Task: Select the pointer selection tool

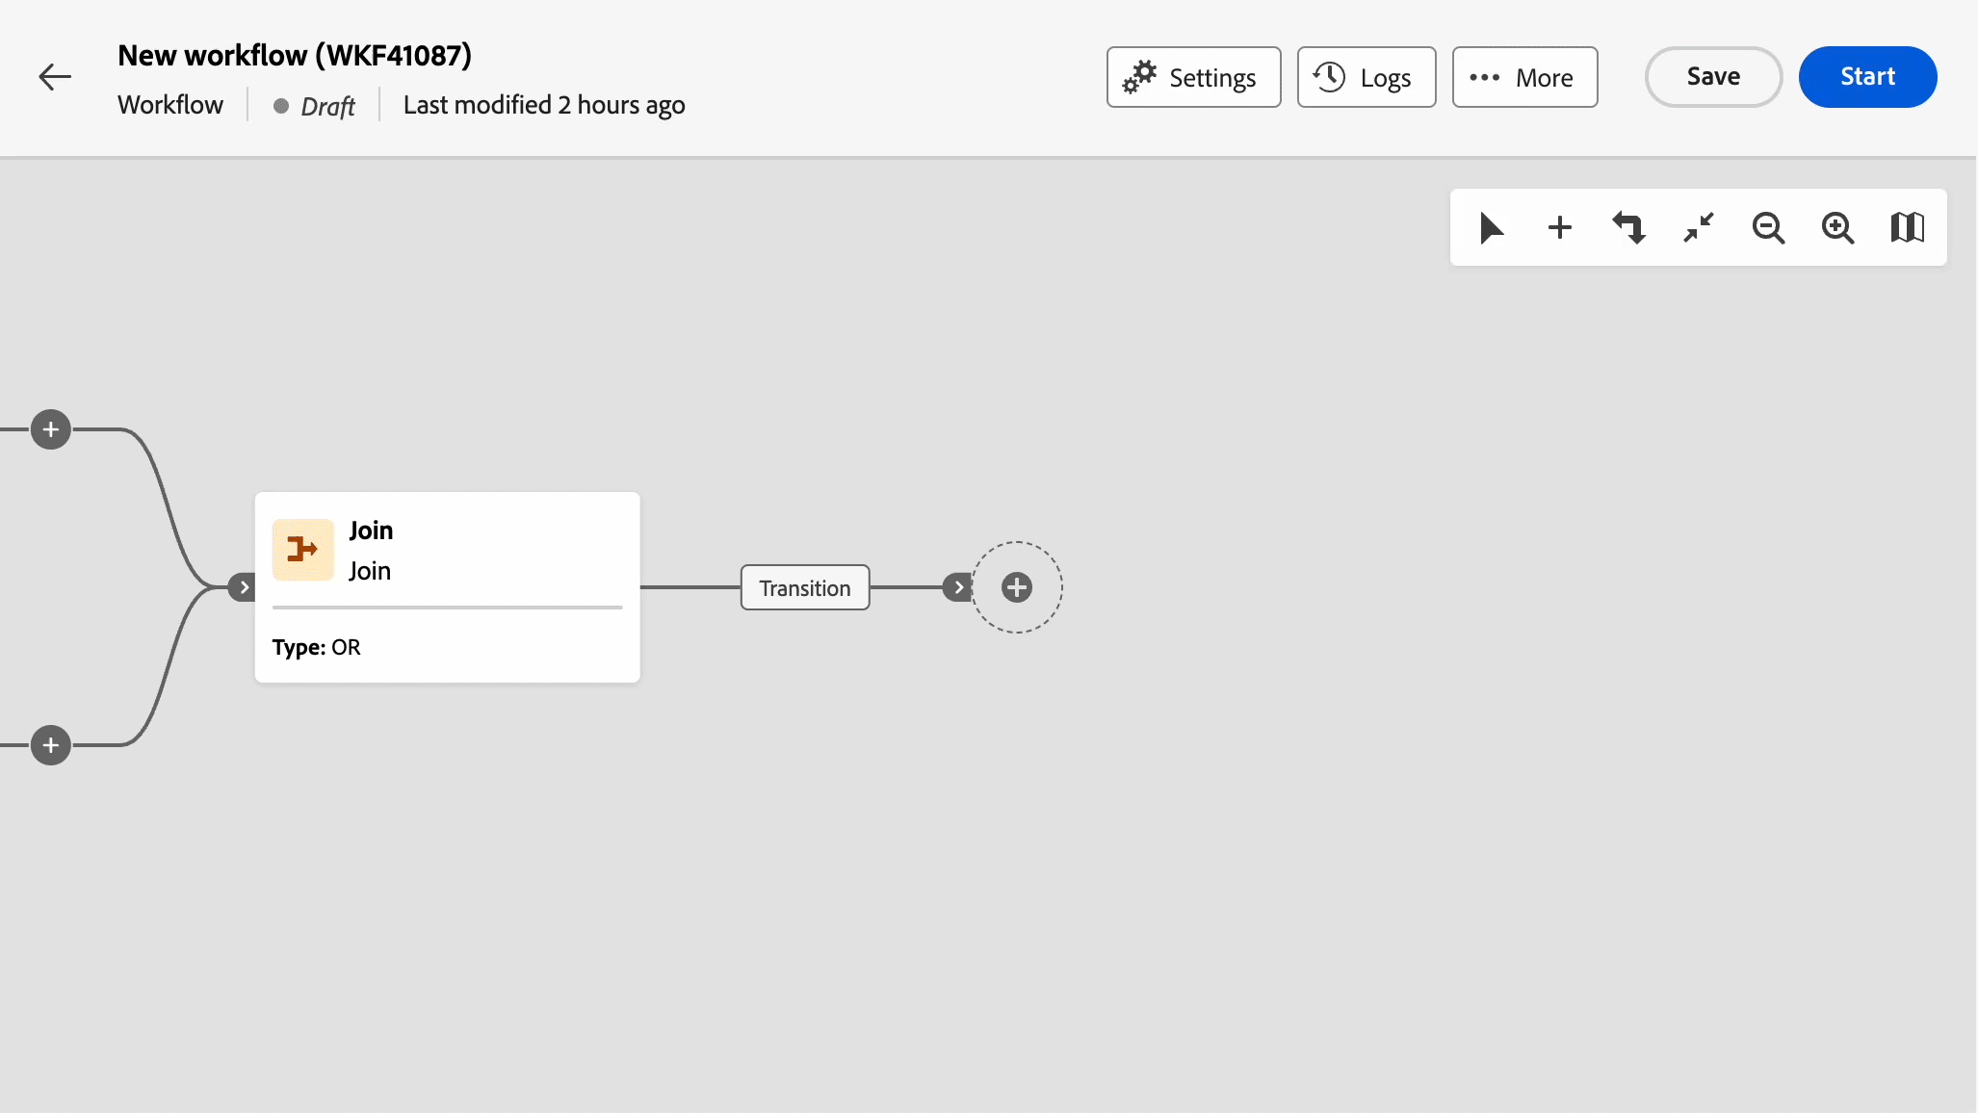Action: coord(1491,228)
